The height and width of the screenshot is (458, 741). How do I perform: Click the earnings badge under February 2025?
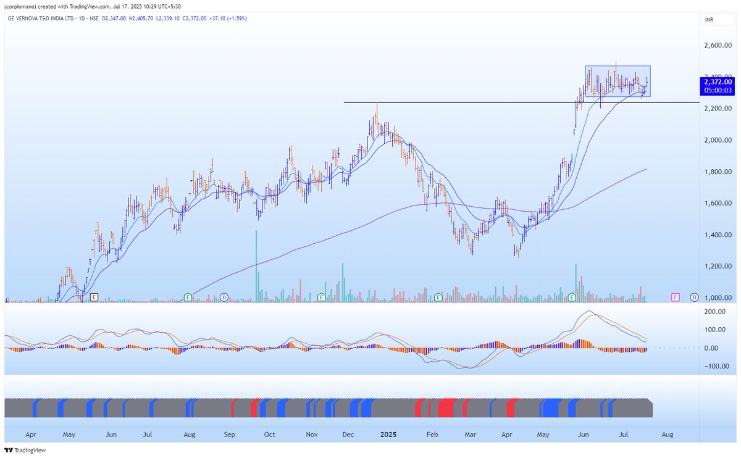438,297
